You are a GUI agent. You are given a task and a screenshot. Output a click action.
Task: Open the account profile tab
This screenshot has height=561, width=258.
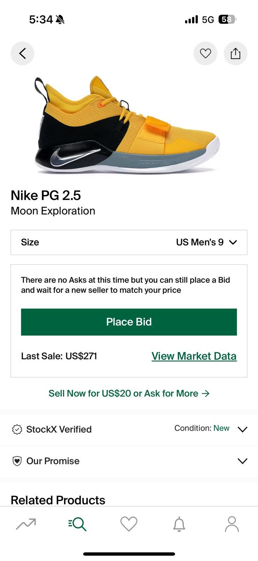231,524
